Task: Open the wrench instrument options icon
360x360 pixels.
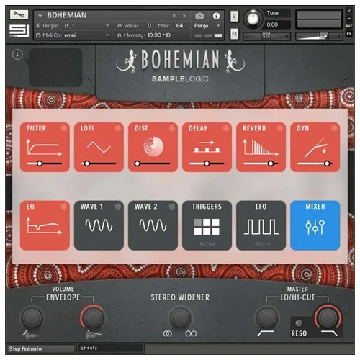Action: coord(19,15)
